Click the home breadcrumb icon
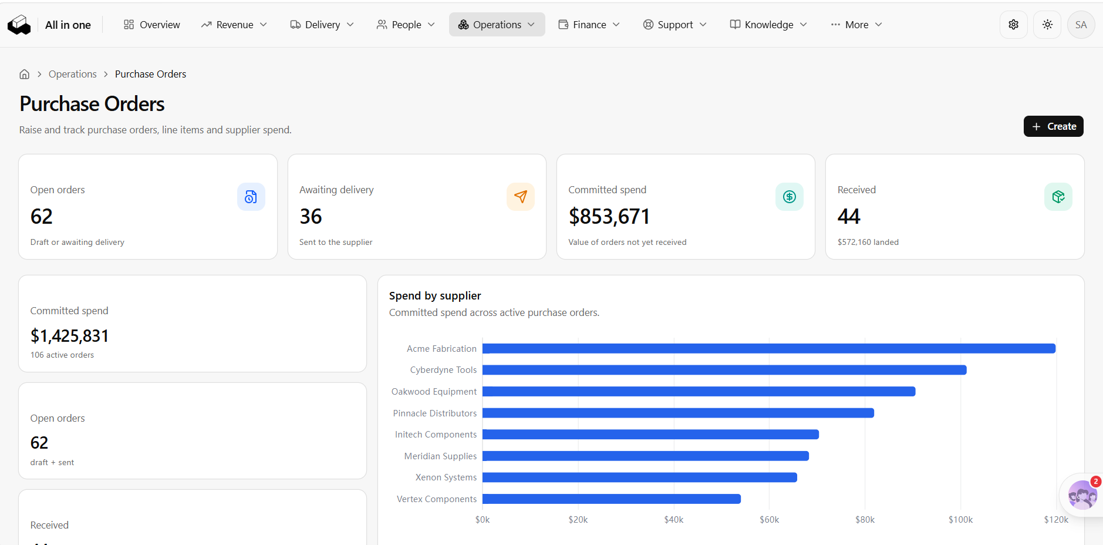The image size is (1103, 545). (25, 74)
